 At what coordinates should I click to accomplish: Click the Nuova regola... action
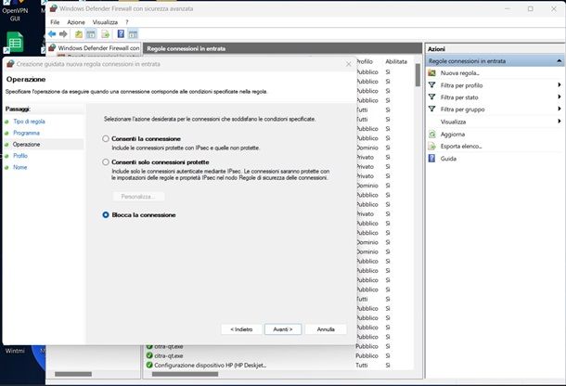(x=460, y=73)
